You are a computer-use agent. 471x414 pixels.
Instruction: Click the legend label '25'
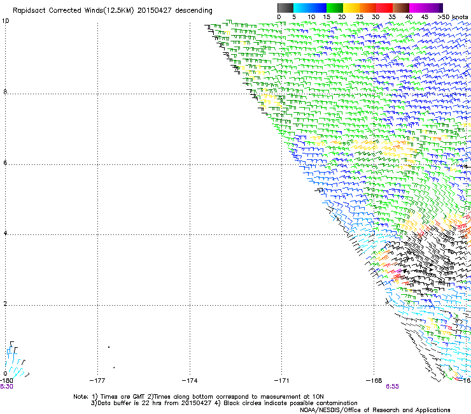pyautogui.click(x=359, y=17)
